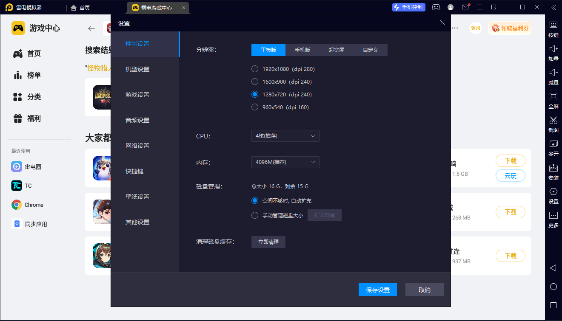Click 立即清理 to clear disk cache
The width and height of the screenshot is (562, 321).
tap(268, 242)
